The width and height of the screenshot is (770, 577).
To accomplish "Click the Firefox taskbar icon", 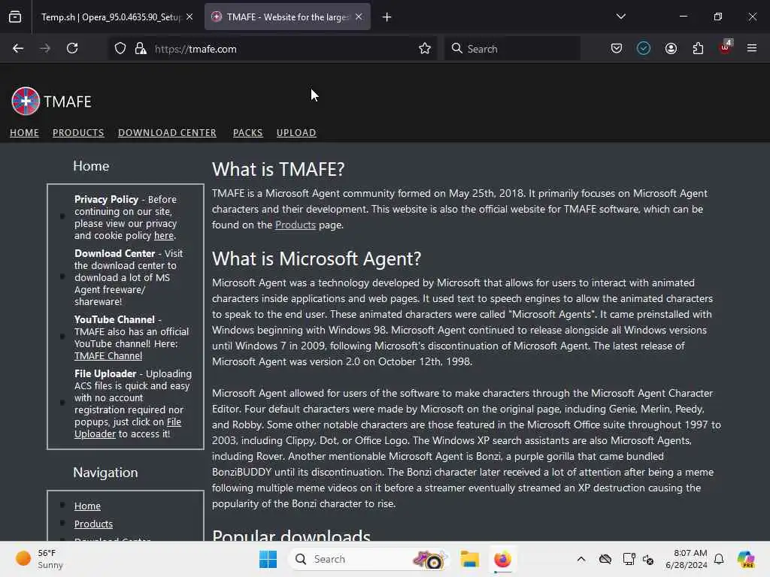I will (x=502, y=559).
